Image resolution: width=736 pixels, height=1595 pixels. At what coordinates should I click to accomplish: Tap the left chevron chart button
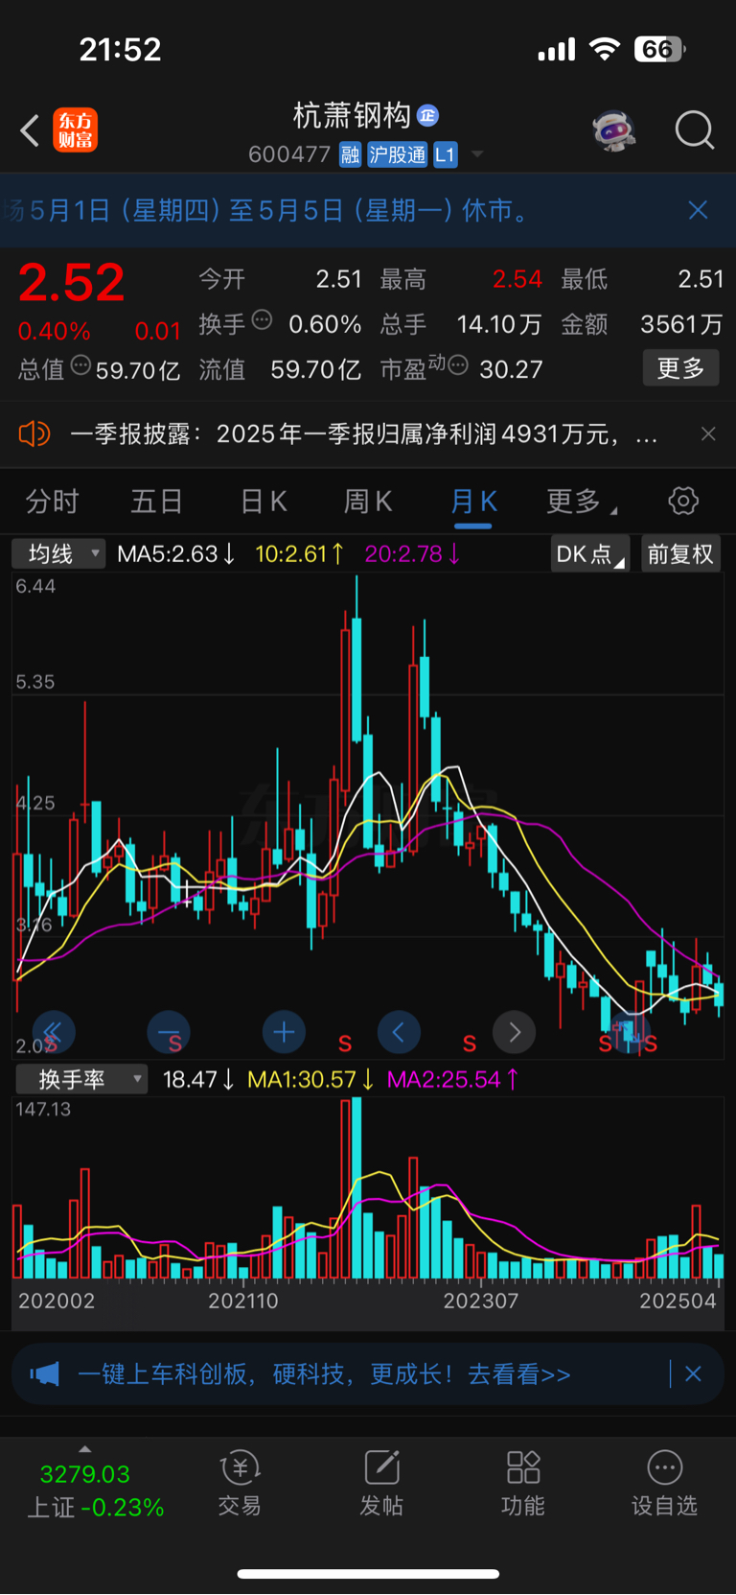click(399, 1032)
